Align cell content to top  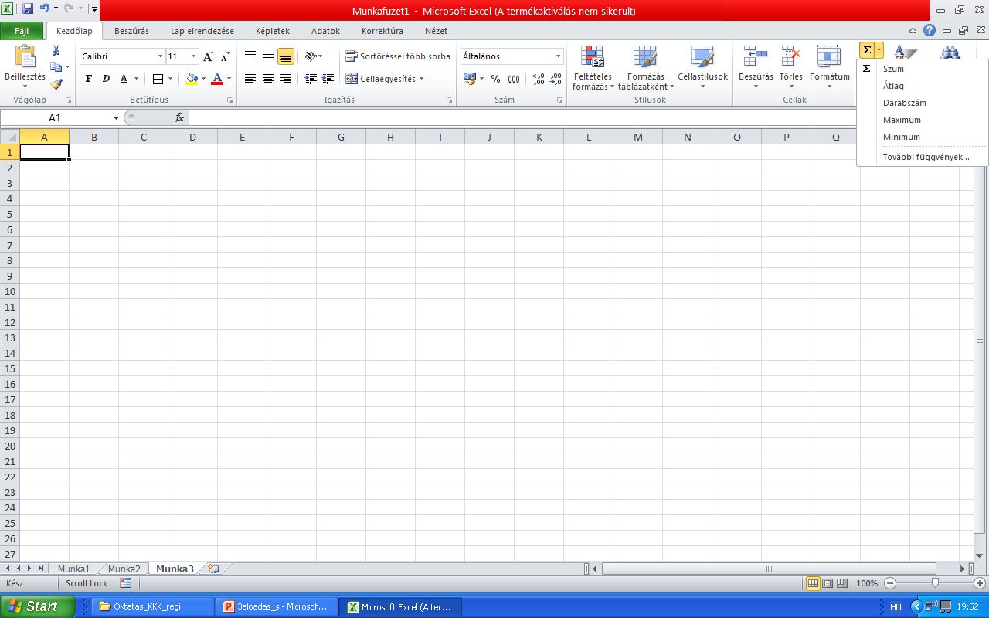pyautogui.click(x=250, y=56)
